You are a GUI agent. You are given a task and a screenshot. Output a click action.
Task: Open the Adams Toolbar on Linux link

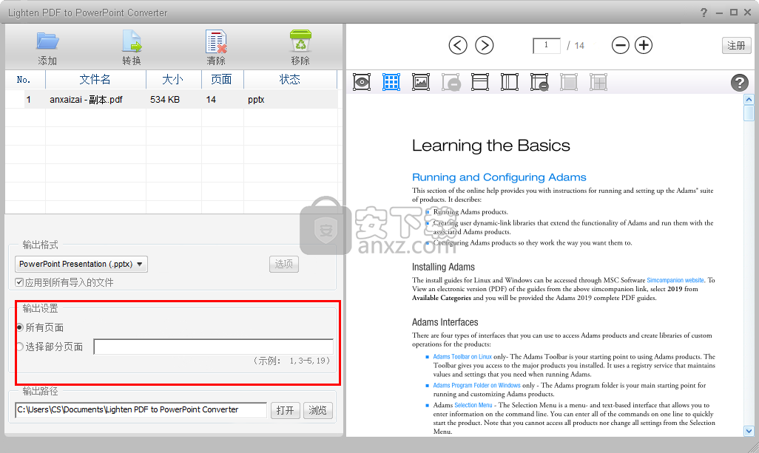(x=462, y=357)
